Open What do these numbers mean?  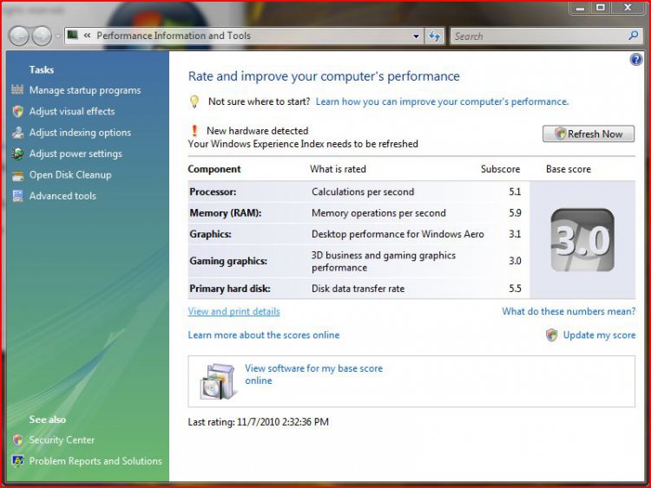click(569, 311)
